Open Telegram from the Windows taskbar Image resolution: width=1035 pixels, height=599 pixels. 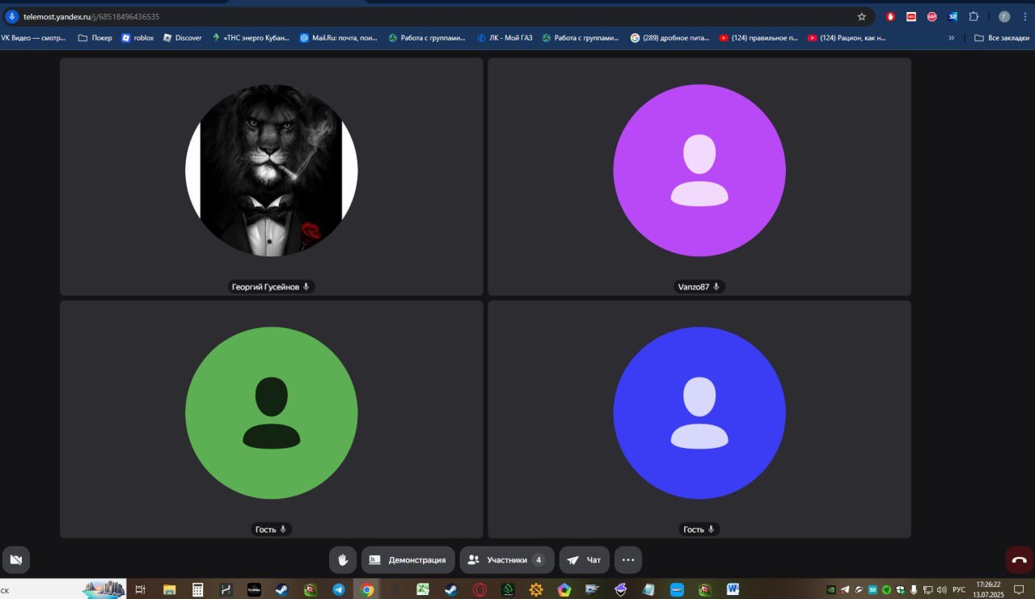[339, 589]
